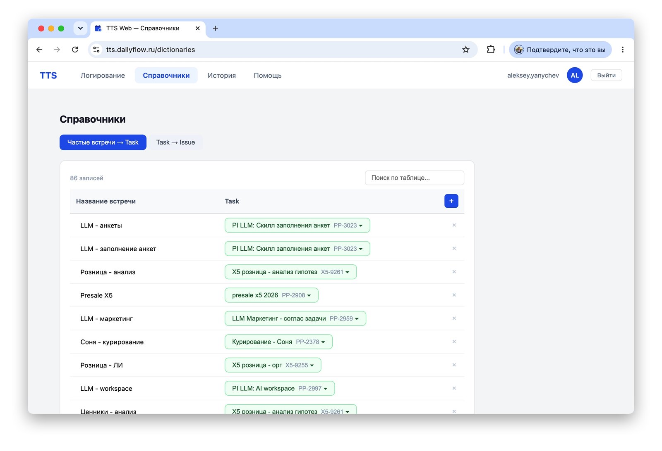Remove the Presale X5 row

point(454,295)
